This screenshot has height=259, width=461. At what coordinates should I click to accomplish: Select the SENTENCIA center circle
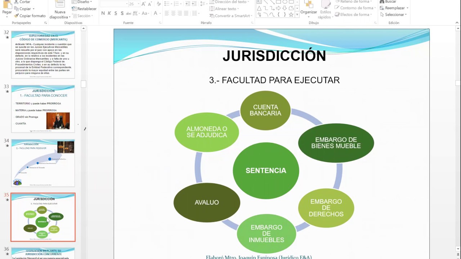click(x=266, y=171)
